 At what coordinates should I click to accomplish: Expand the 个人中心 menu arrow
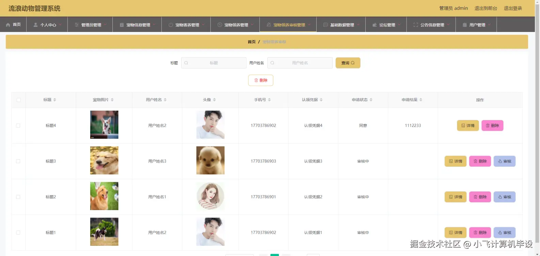60,24
